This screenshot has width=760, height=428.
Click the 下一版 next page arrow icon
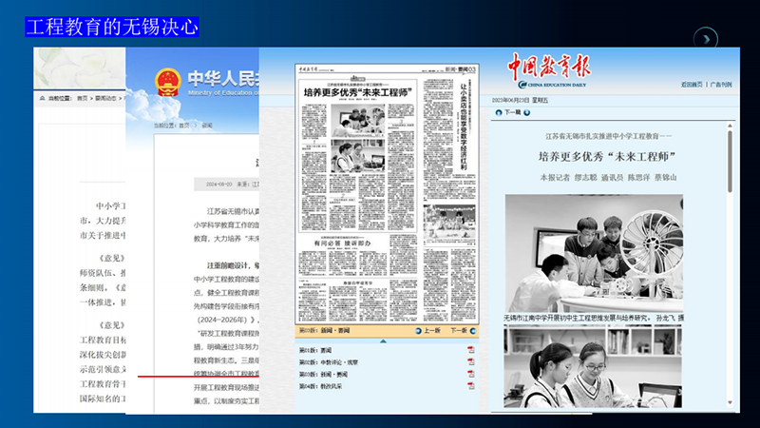point(473,331)
